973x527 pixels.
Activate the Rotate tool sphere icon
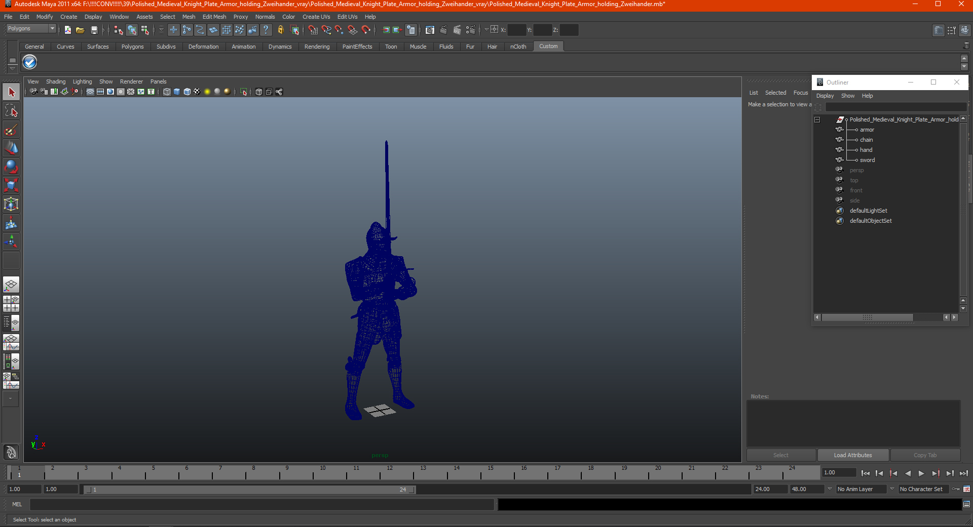tap(11, 167)
